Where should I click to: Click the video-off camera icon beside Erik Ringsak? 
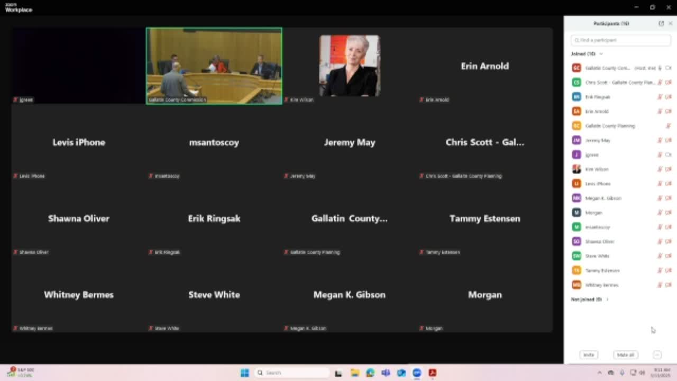pyautogui.click(x=668, y=97)
